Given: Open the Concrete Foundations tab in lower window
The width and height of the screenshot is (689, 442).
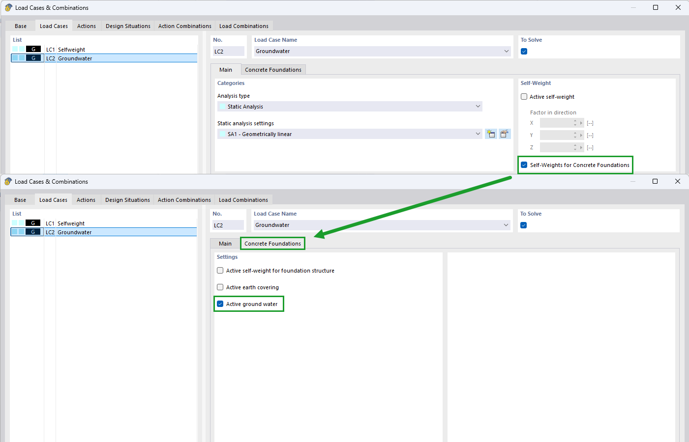Looking at the screenshot, I should pos(273,244).
